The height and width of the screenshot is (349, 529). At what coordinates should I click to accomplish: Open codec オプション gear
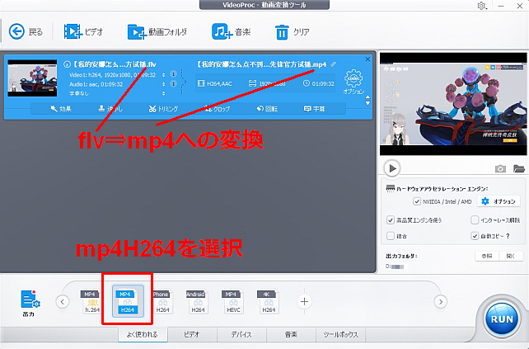pos(353,82)
